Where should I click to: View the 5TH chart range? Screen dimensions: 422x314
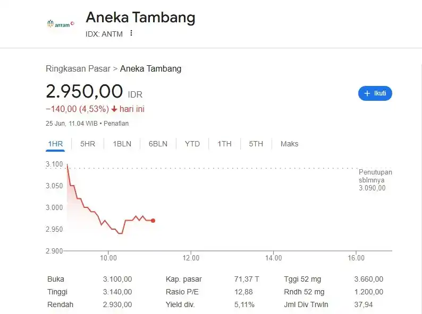256,144
